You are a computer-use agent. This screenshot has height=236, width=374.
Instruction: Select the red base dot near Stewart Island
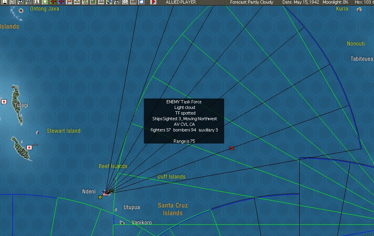(x=37, y=132)
